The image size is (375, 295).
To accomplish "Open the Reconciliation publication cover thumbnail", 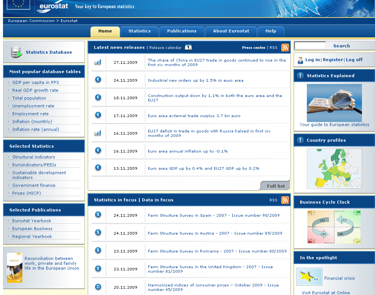I will (x=15, y=268).
